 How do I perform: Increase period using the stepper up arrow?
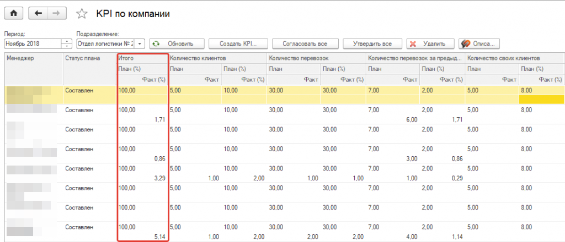click(67, 41)
